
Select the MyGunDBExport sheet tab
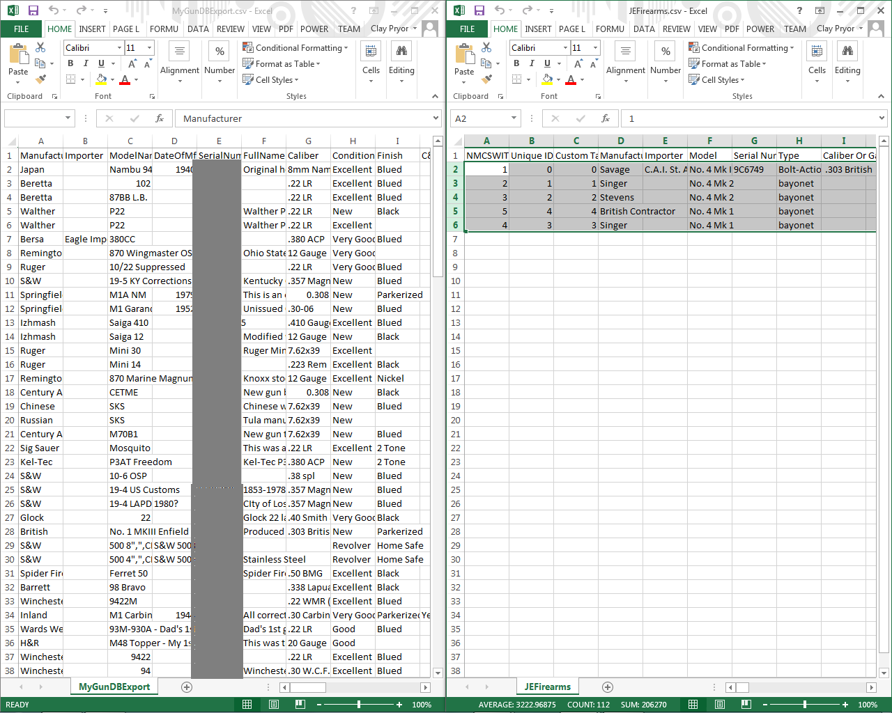114,686
